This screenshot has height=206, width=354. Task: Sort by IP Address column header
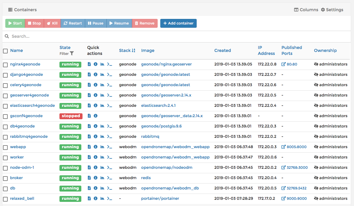pos(266,50)
